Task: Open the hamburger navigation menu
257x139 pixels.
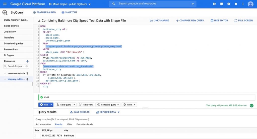Action: click(x=5, y=4)
